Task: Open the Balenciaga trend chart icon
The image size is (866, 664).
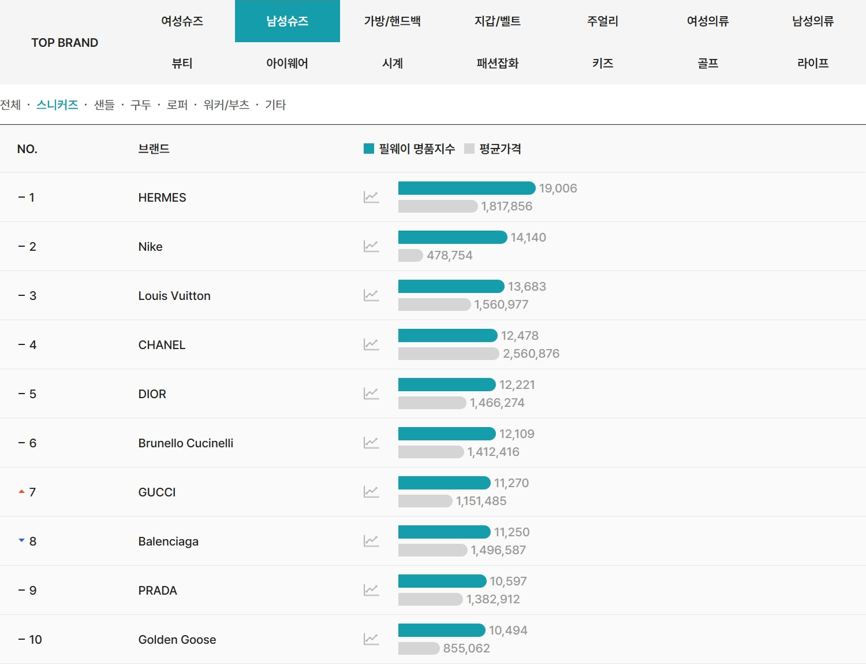Action: tap(371, 541)
